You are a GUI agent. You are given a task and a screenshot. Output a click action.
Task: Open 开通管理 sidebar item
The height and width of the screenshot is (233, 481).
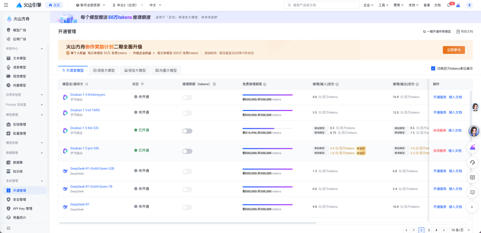click(x=24, y=191)
